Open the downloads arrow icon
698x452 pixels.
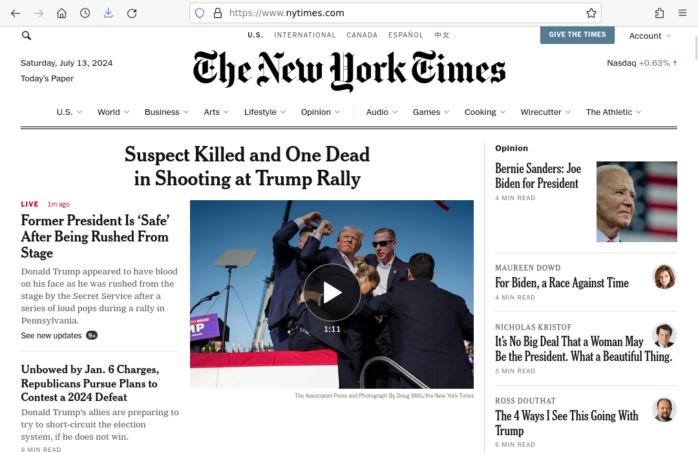(108, 13)
